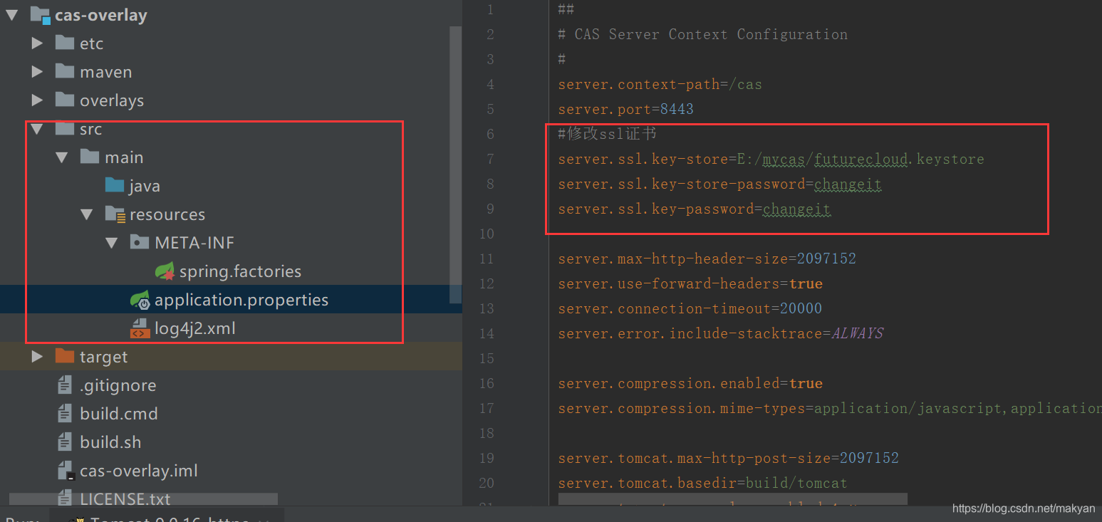Click the resources folder icon
This screenshot has height=522, width=1102.
pyautogui.click(x=115, y=214)
